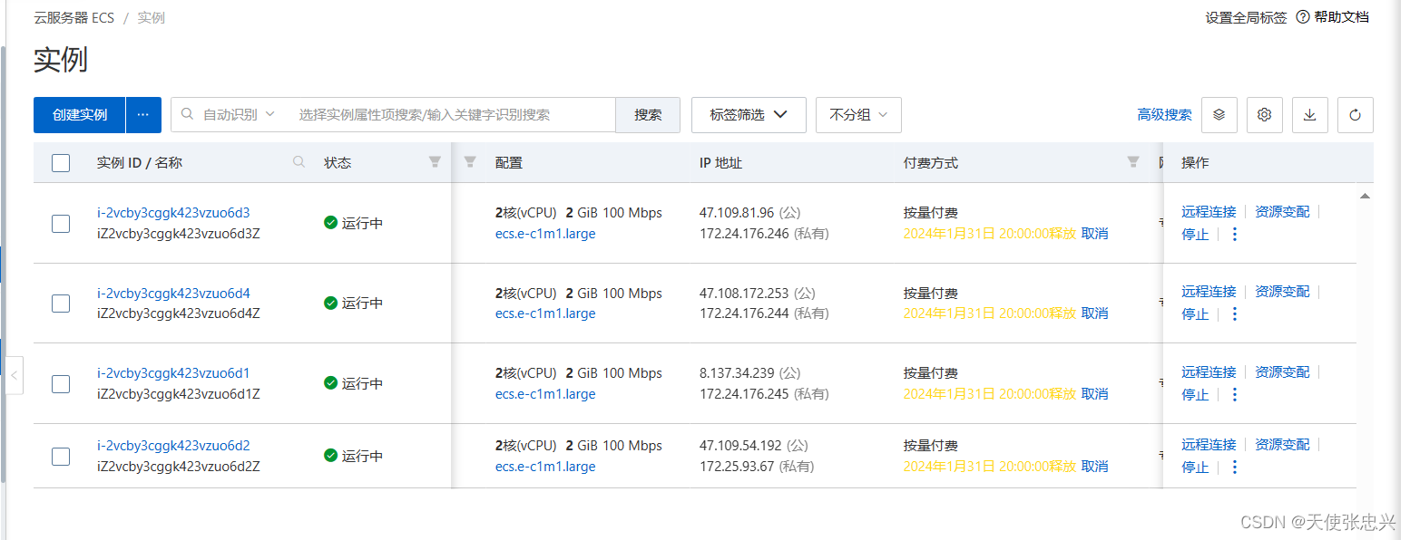Open the status column filter icon
The height and width of the screenshot is (540, 1410).
pyautogui.click(x=435, y=162)
